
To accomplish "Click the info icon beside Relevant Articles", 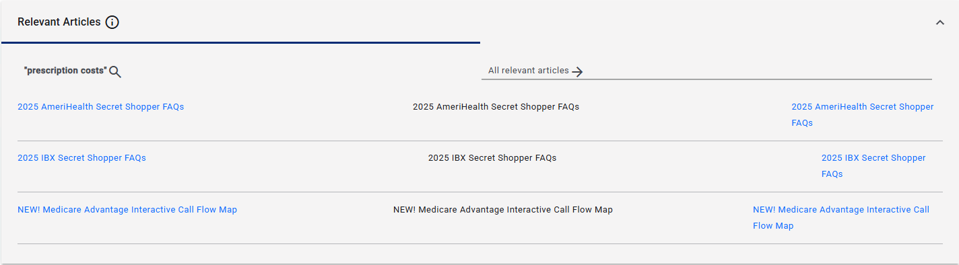I will click(x=112, y=22).
